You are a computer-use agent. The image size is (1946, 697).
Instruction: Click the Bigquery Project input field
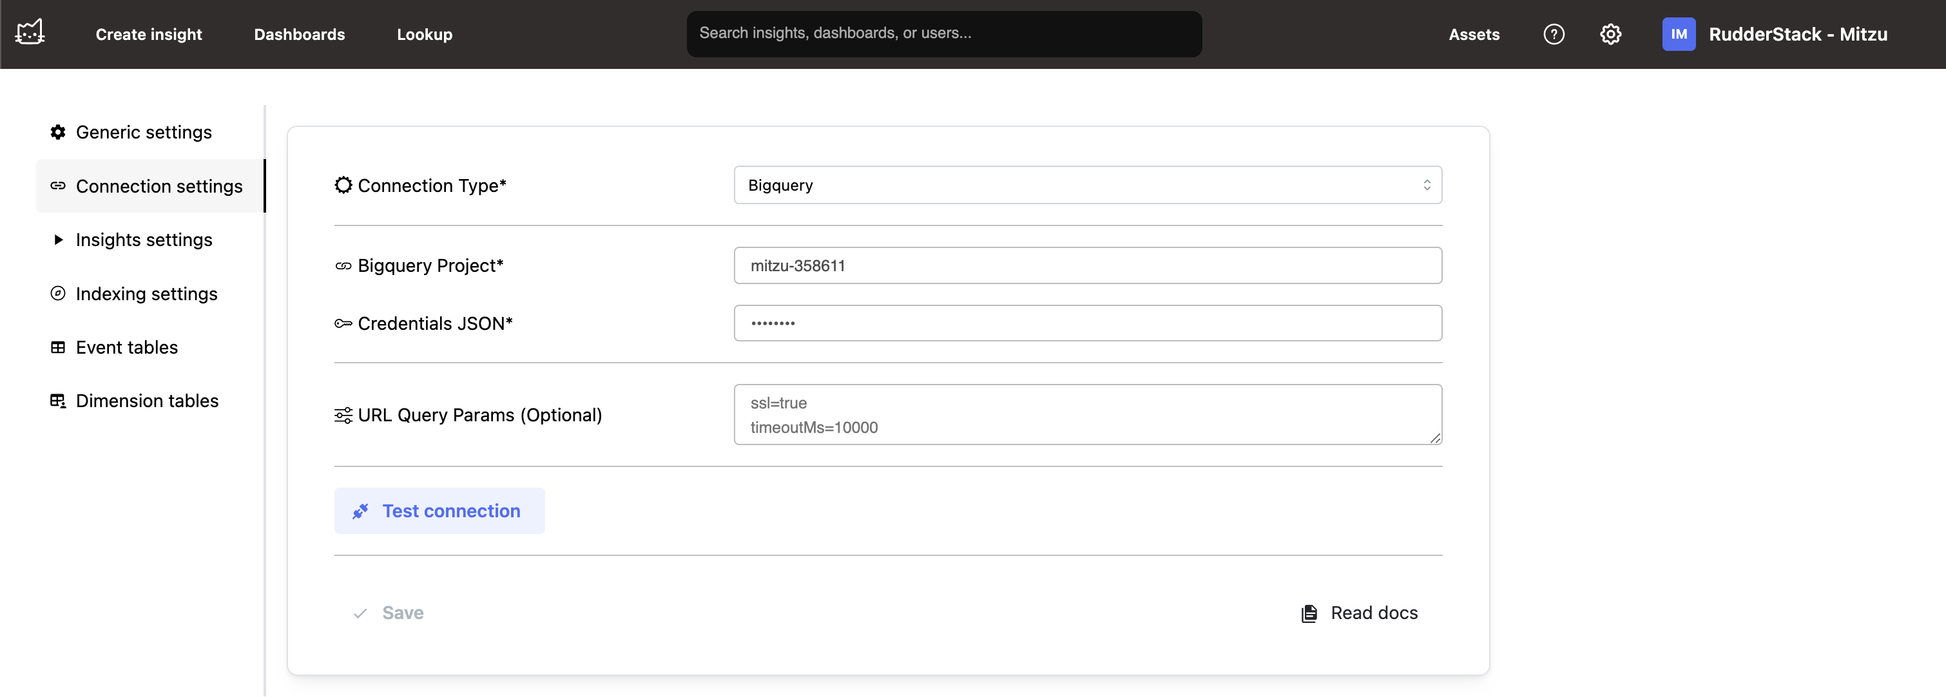tap(1087, 266)
